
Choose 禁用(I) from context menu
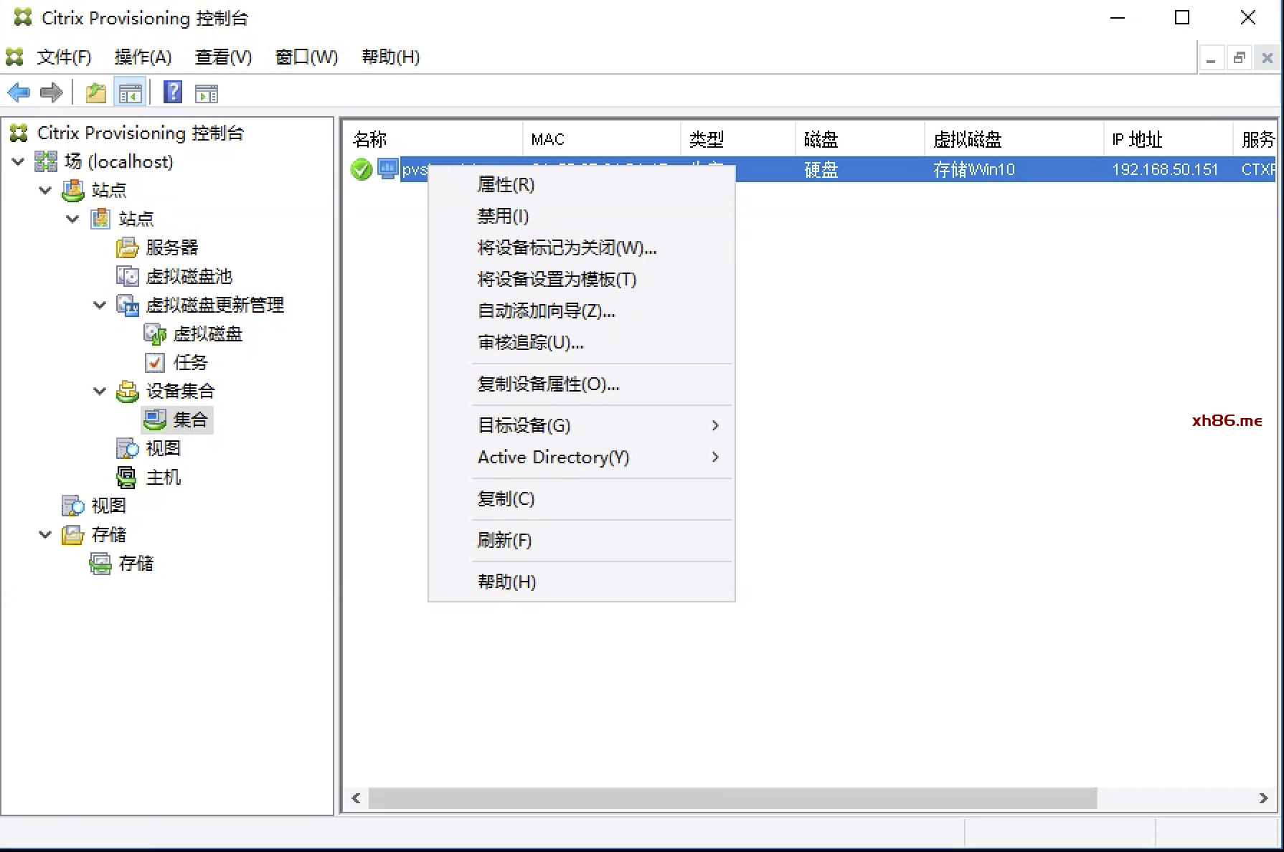coord(581,216)
